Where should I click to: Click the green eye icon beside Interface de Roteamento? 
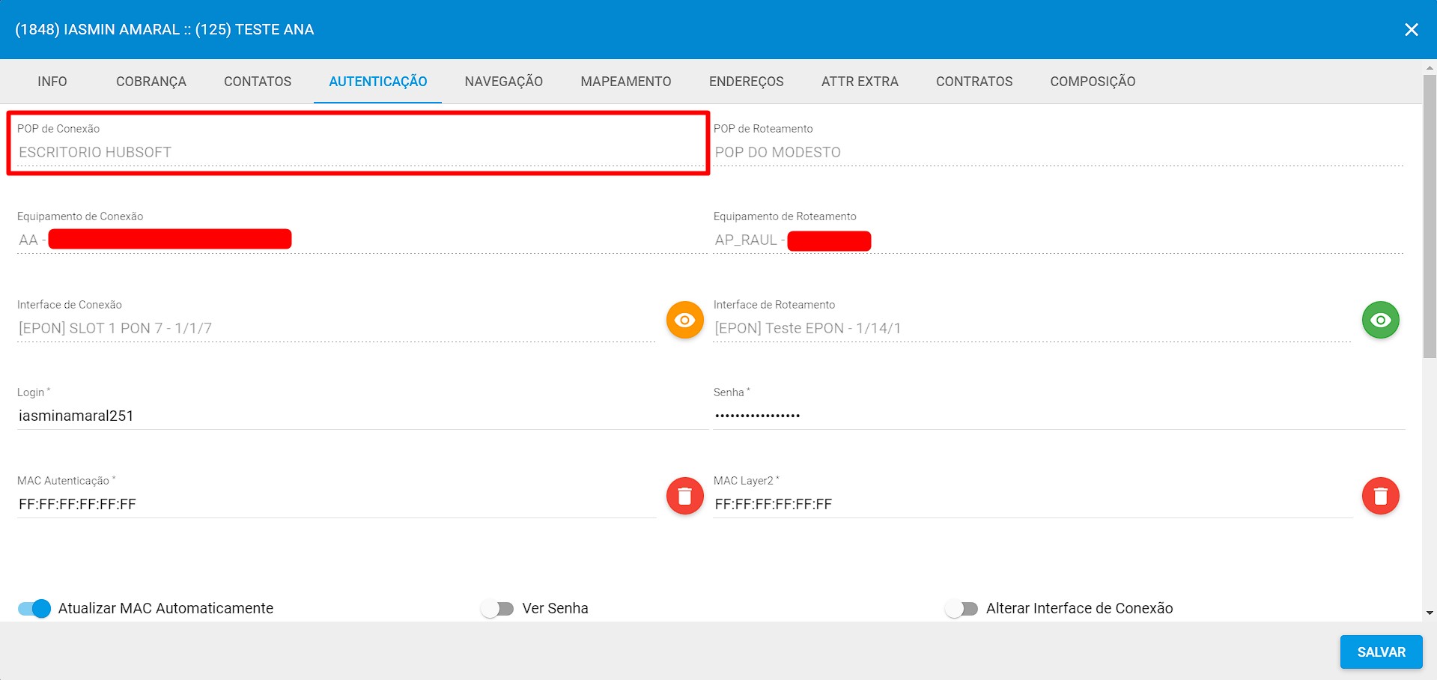(x=1380, y=321)
